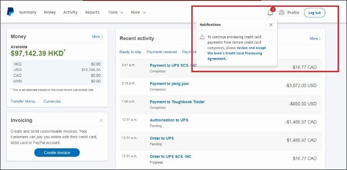Click the Log out button
Screen dimensions: 347x170
pyautogui.click(x=314, y=13)
